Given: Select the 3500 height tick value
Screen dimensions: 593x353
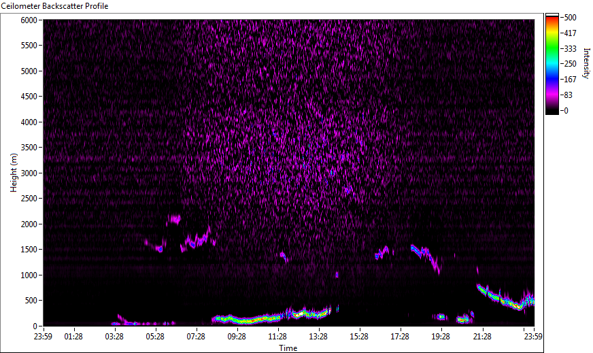Looking at the screenshot, I should pyautogui.click(x=29, y=148).
